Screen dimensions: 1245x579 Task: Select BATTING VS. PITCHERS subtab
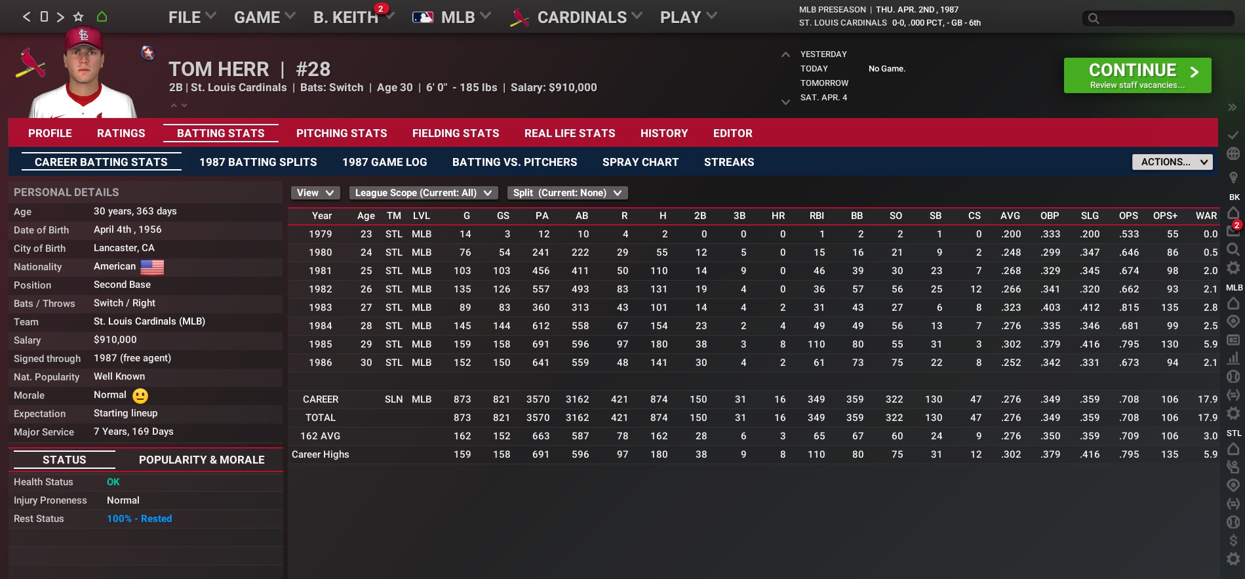point(515,162)
